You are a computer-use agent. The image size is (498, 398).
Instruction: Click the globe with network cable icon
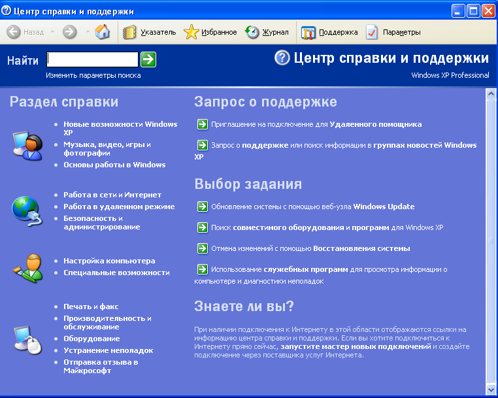27,211
